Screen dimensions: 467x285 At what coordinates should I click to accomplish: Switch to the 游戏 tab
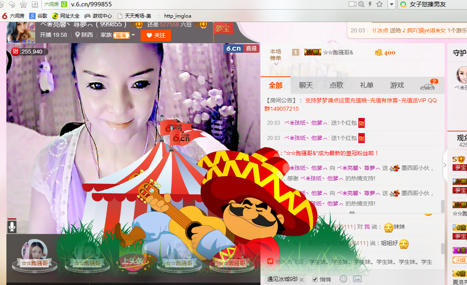point(397,86)
